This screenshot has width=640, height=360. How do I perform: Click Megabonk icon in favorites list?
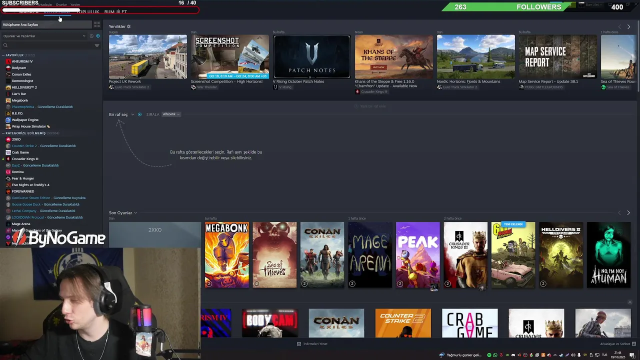click(8, 100)
